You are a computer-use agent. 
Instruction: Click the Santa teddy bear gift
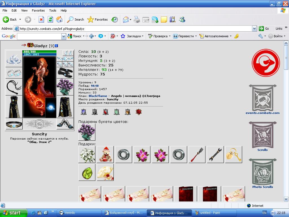105,155
